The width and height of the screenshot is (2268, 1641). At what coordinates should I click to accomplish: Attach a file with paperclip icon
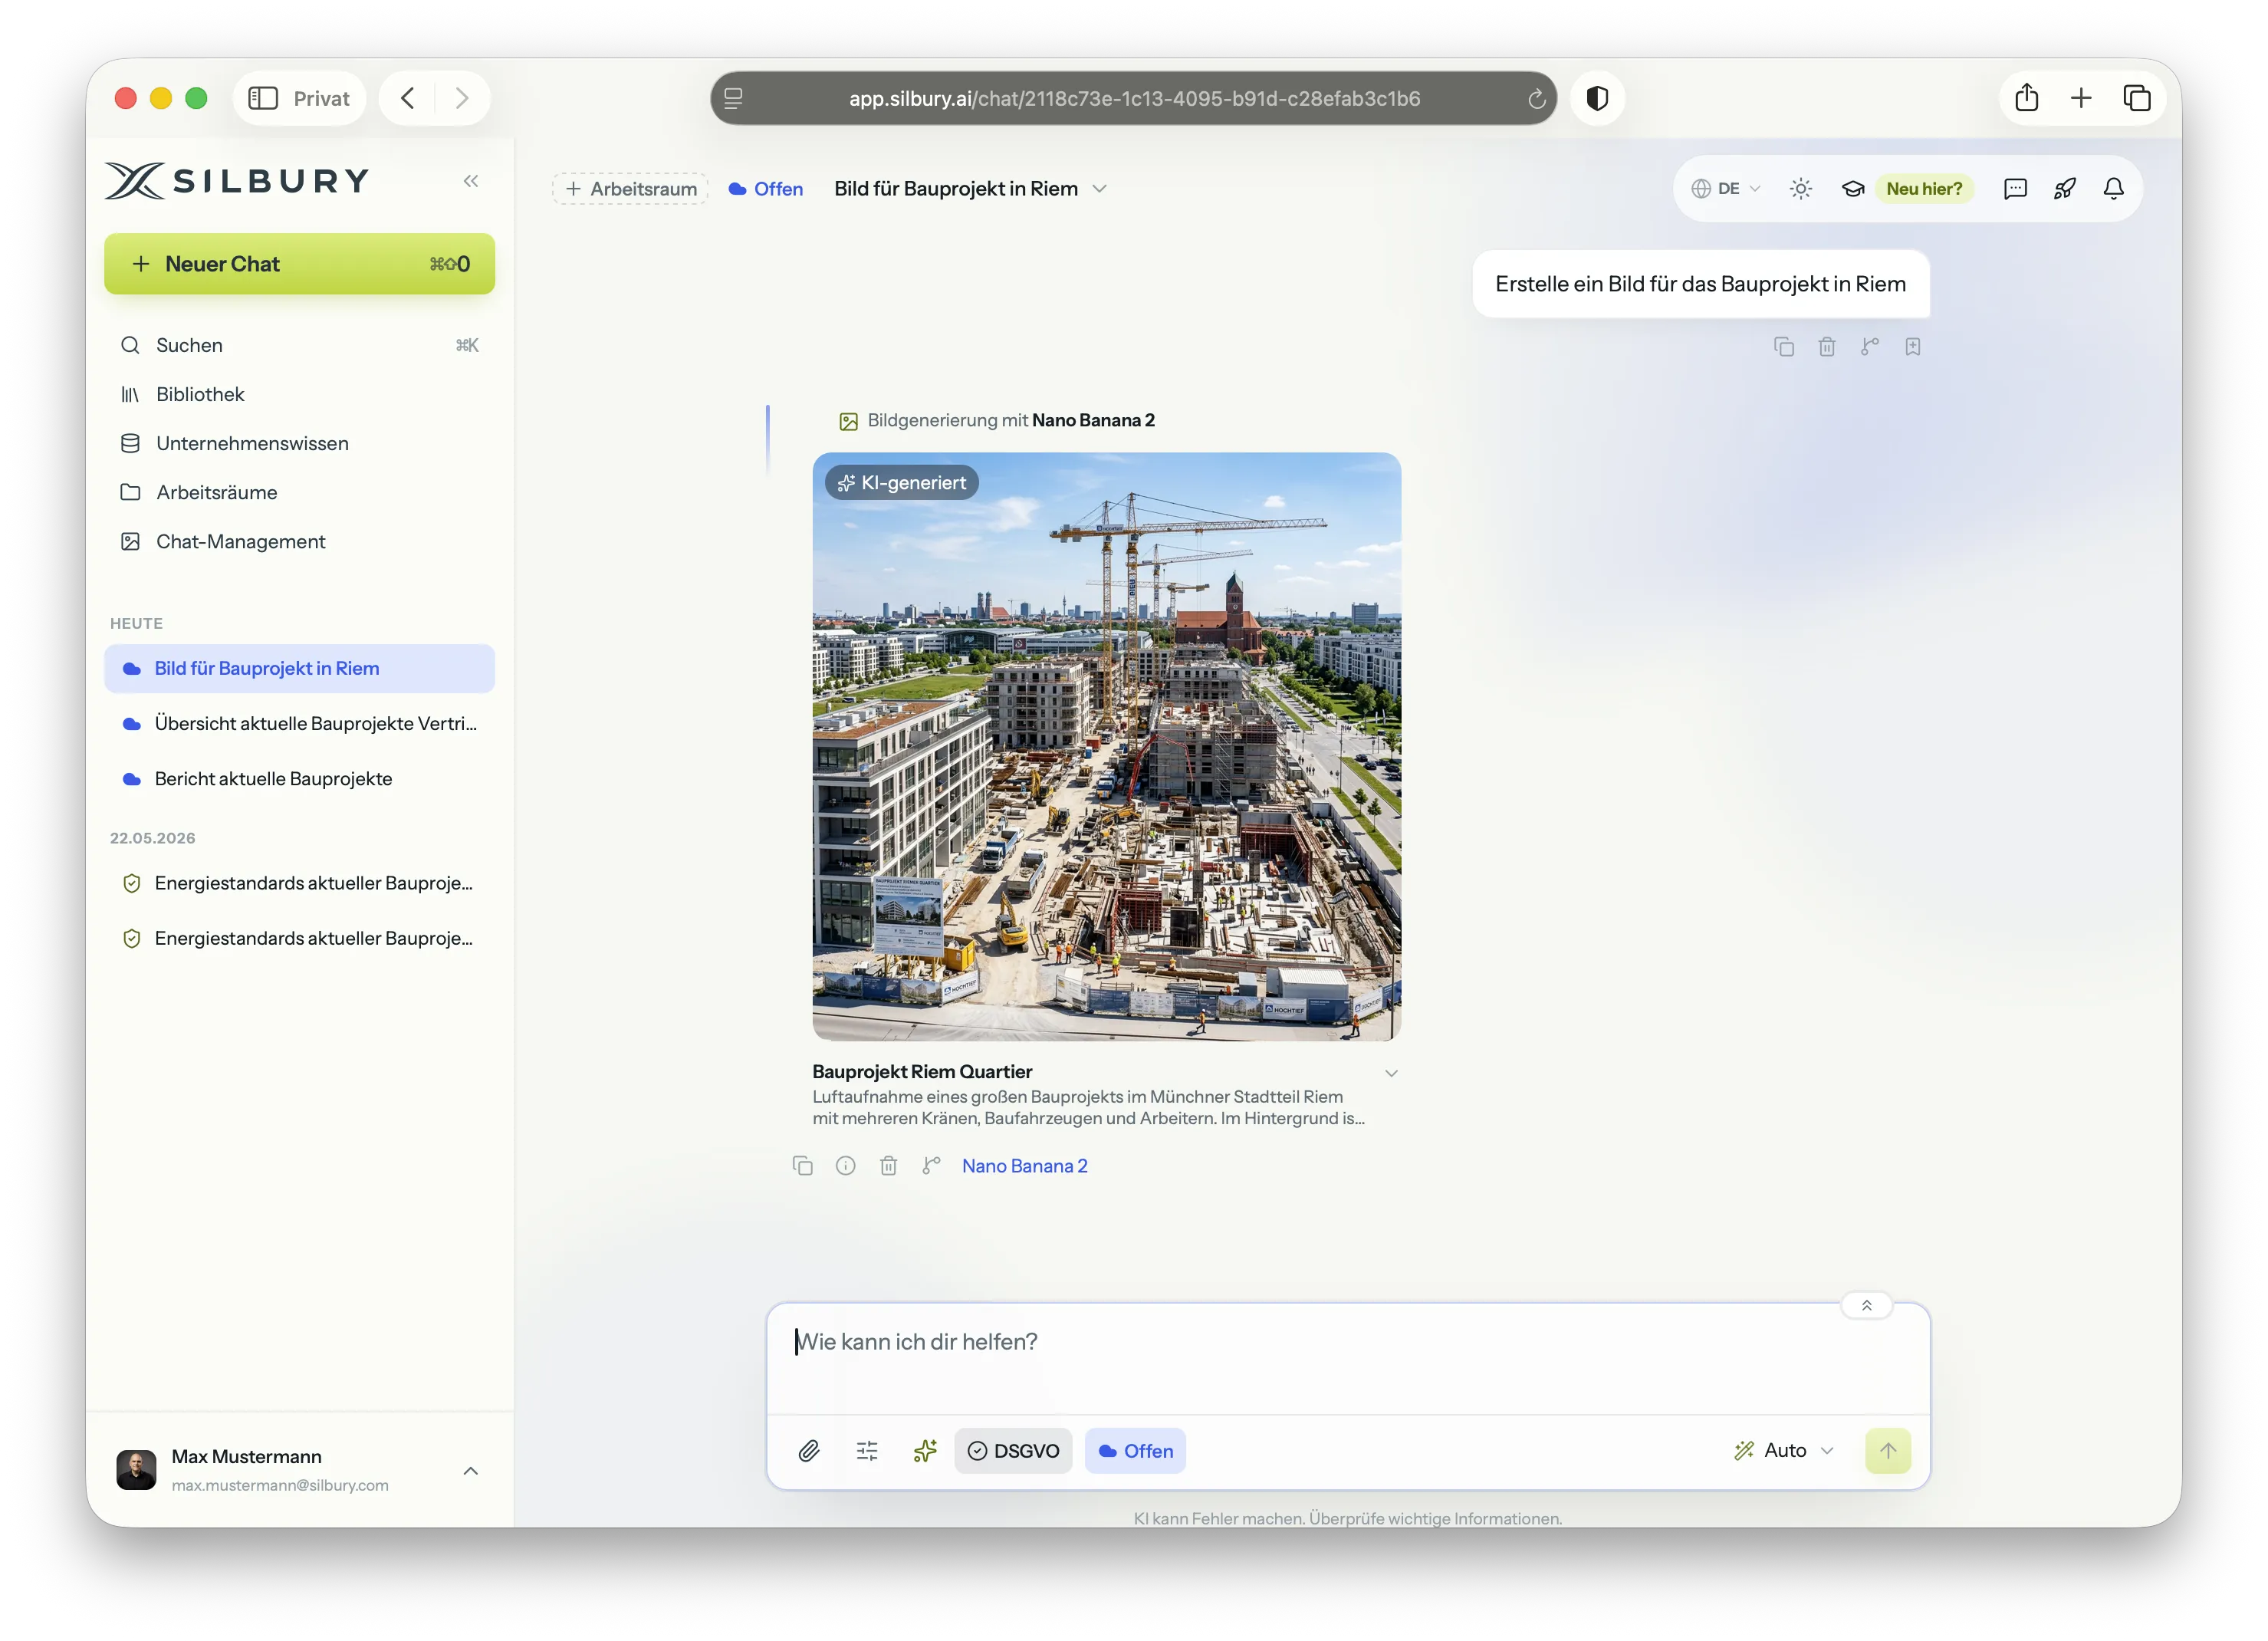click(x=809, y=1451)
